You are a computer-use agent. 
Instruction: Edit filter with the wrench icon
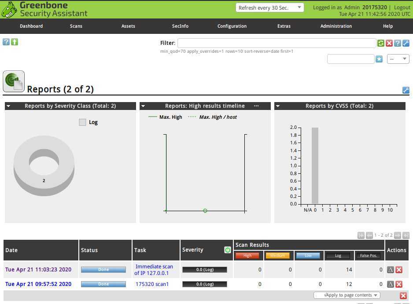coord(406,43)
